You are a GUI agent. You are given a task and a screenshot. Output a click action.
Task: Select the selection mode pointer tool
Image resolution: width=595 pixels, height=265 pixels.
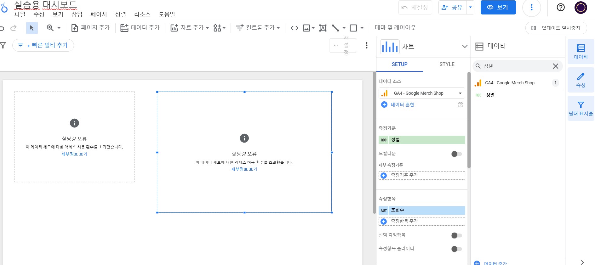point(31,28)
